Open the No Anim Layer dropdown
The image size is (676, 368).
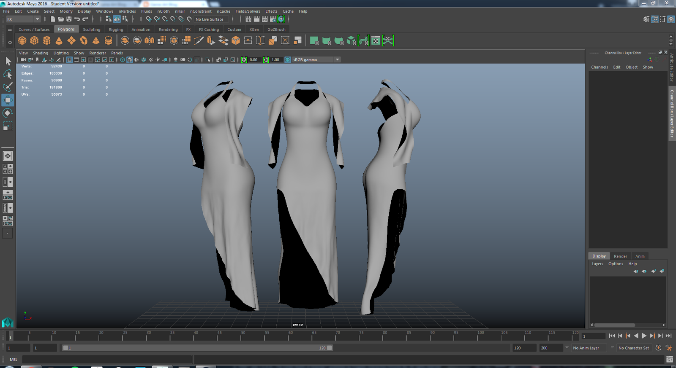tap(589, 348)
